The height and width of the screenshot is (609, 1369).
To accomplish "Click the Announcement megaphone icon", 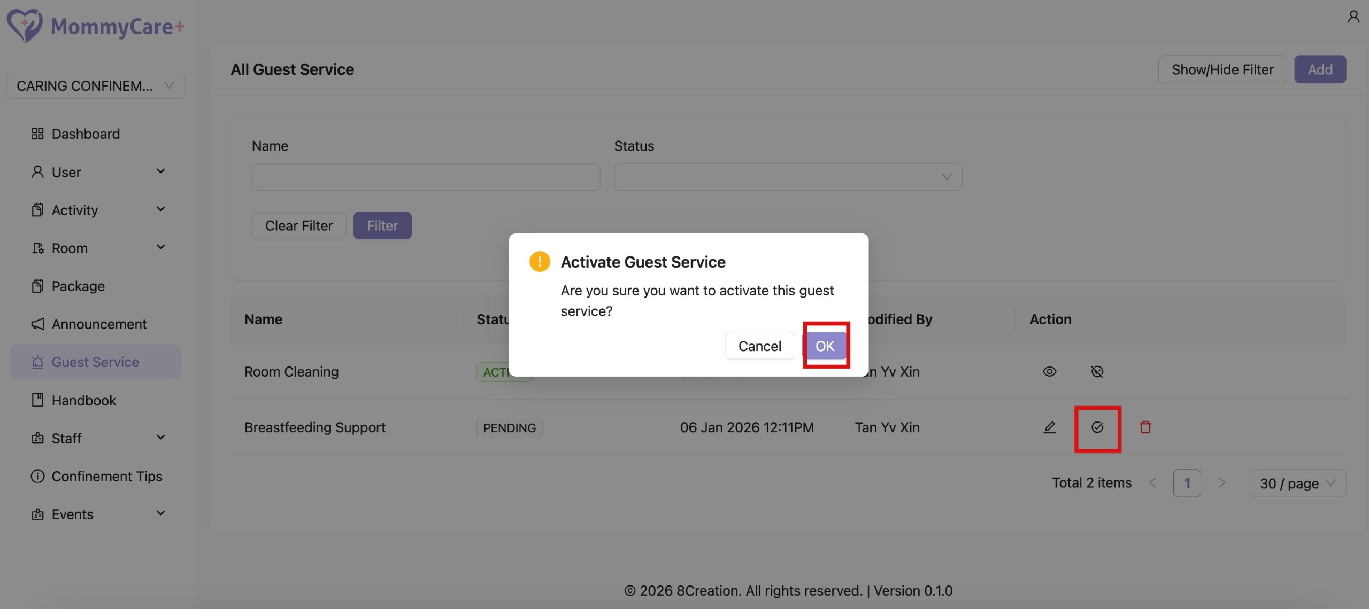I will [x=37, y=324].
